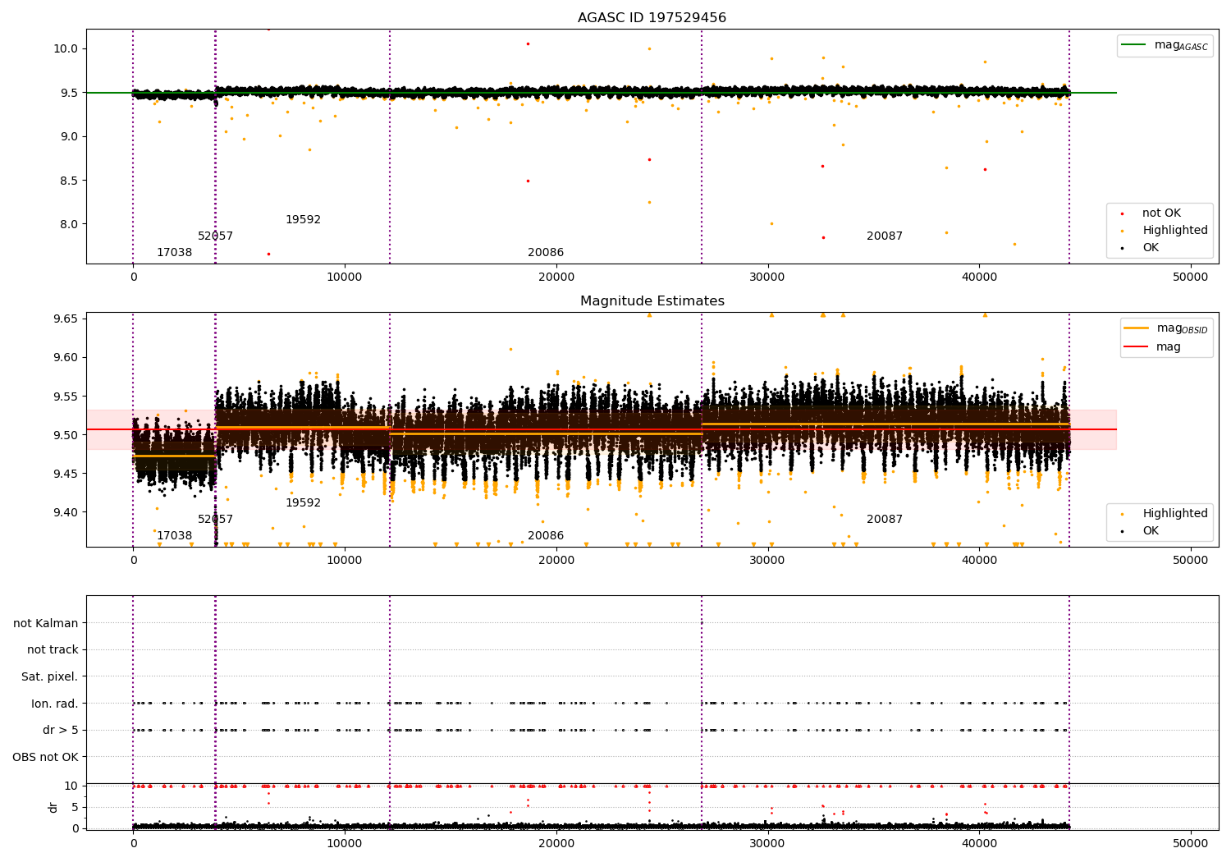Click obsid label 19592 in the top plot
1231x862 pixels.
pyautogui.click(x=303, y=220)
